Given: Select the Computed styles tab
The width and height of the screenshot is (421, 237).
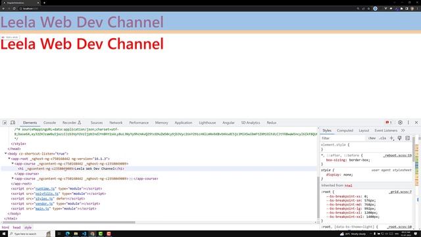Looking at the screenshot, I should pos(345,130).
